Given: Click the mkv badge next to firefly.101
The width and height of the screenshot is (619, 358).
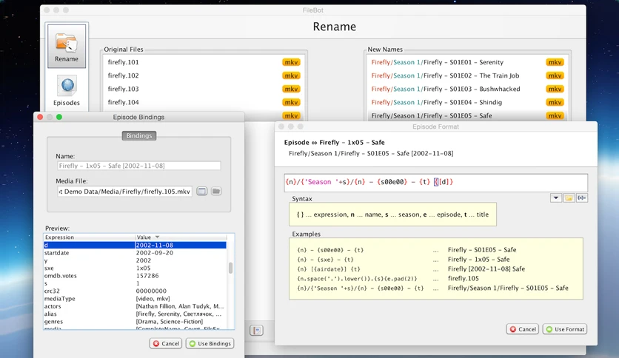Looking at the screenshot, I should click(291, 62).
